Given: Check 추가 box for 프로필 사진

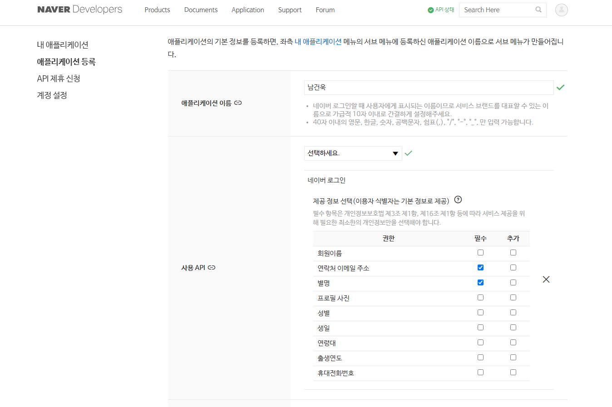Looking at the screenshot, I should [513, 298].
